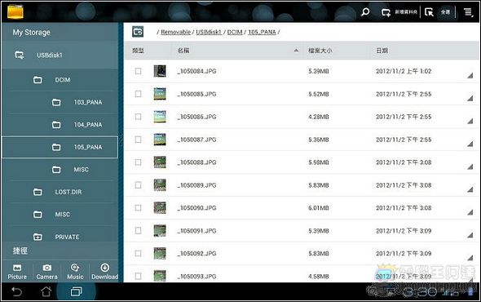Open the Camera shortcut

click(47, 272)
